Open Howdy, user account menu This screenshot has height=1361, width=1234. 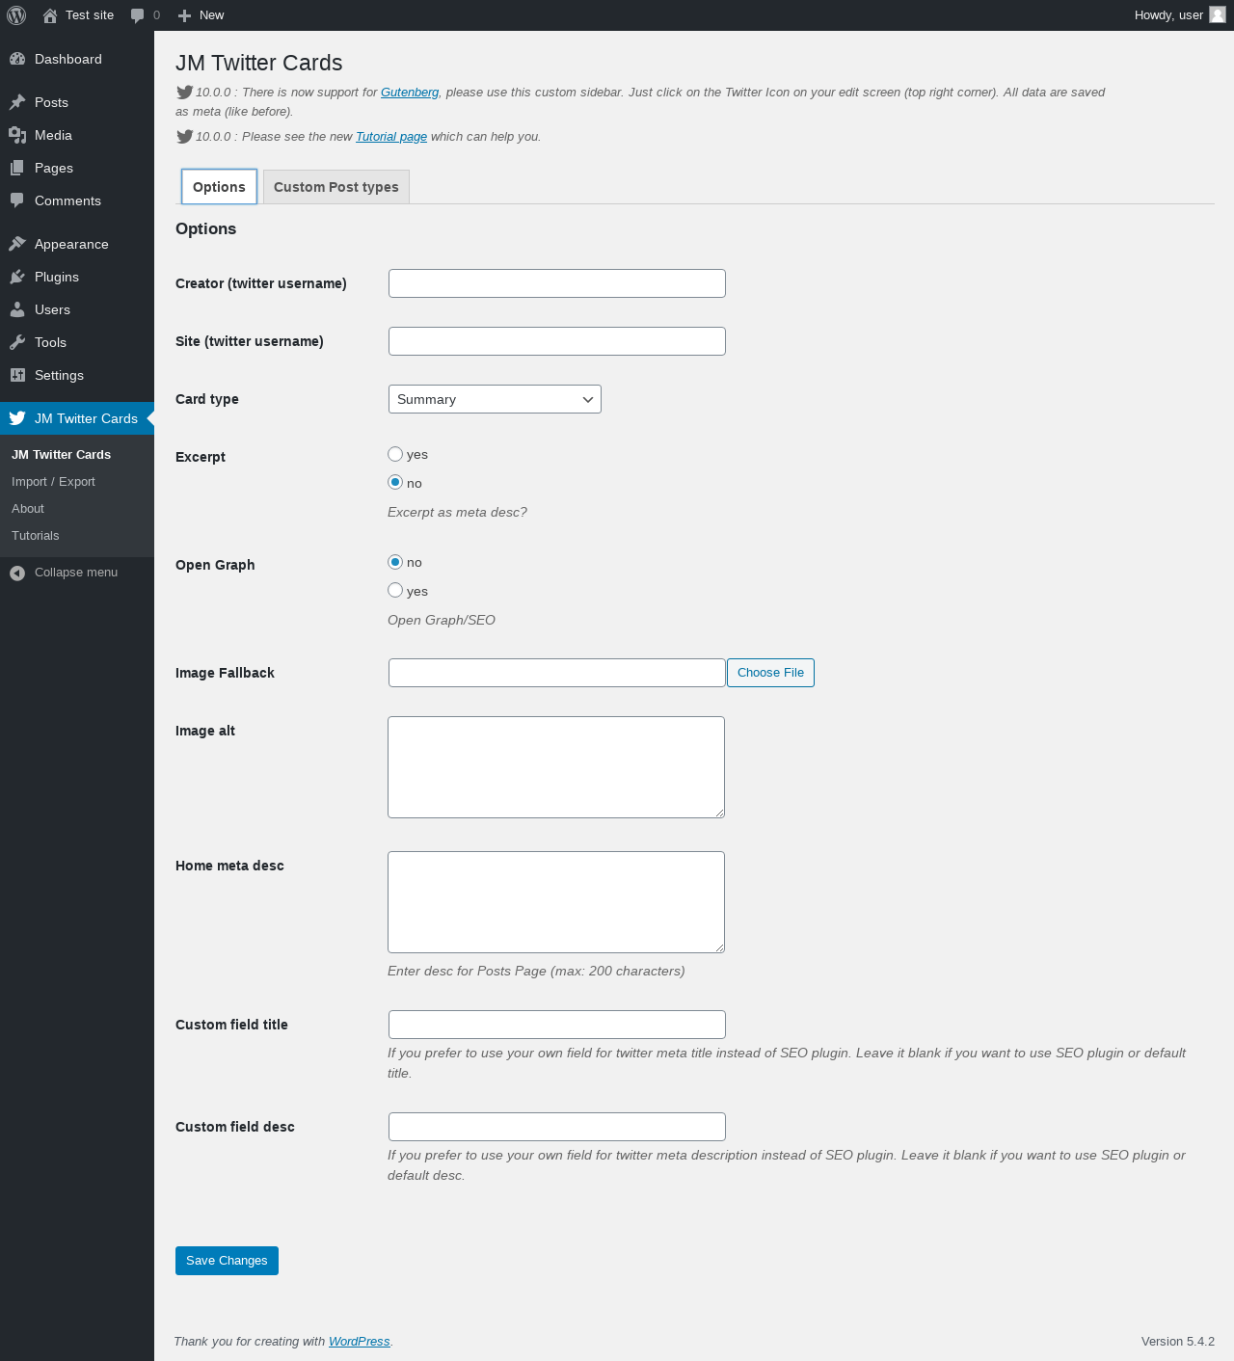coord(1180,15)
